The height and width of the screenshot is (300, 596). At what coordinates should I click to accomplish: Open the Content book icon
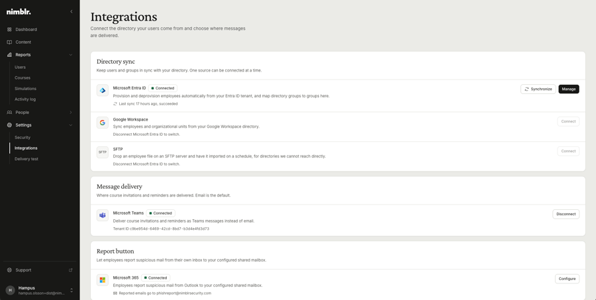9,42
